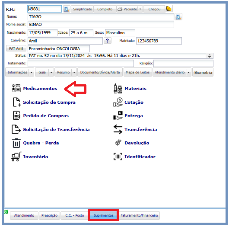Click the Status field spinner arrows
229x227 pixels.
click(x=210, y=56)
